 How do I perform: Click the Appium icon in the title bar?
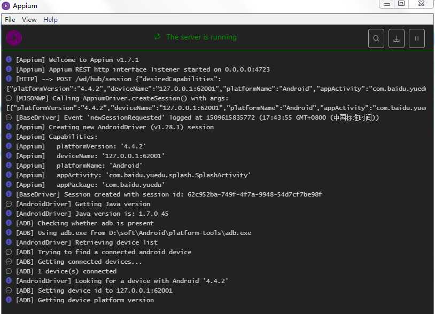[x=6, y=5]
